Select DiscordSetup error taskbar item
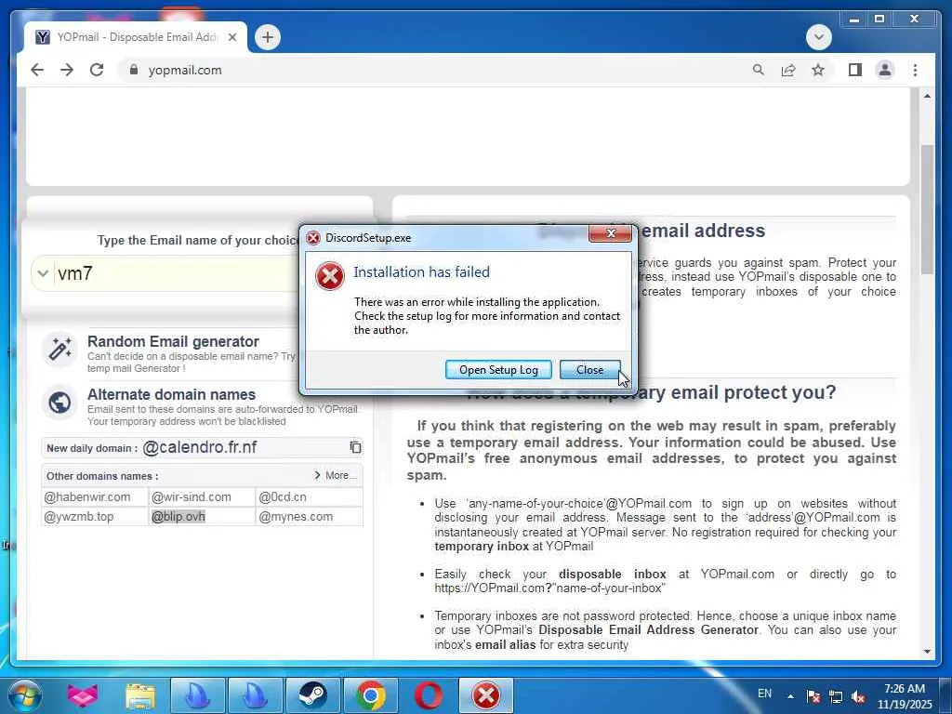This screenshot has width=952, height=714. click(x=485, y=695)
